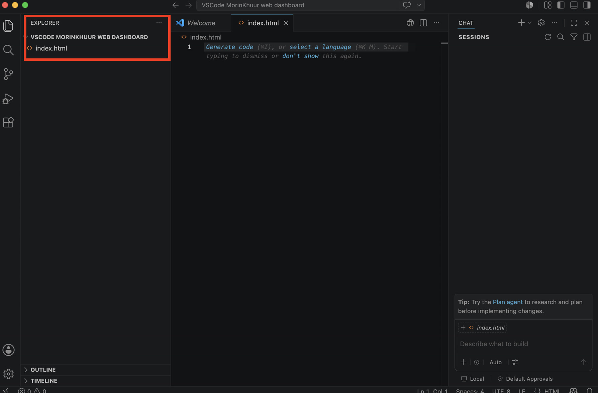The image size is (598, 393).
Task: Go forward with the right arrow
Action: pos(189,5)
